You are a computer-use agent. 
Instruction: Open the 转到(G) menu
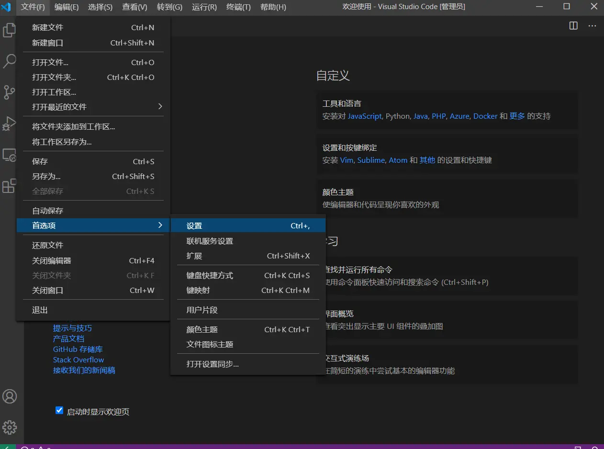(x=169, y=7)
